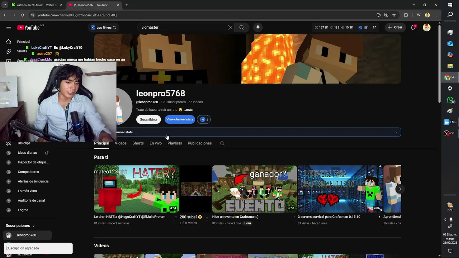
Task: Open Lo más visto in sidebar
Action: pos(28,191)
